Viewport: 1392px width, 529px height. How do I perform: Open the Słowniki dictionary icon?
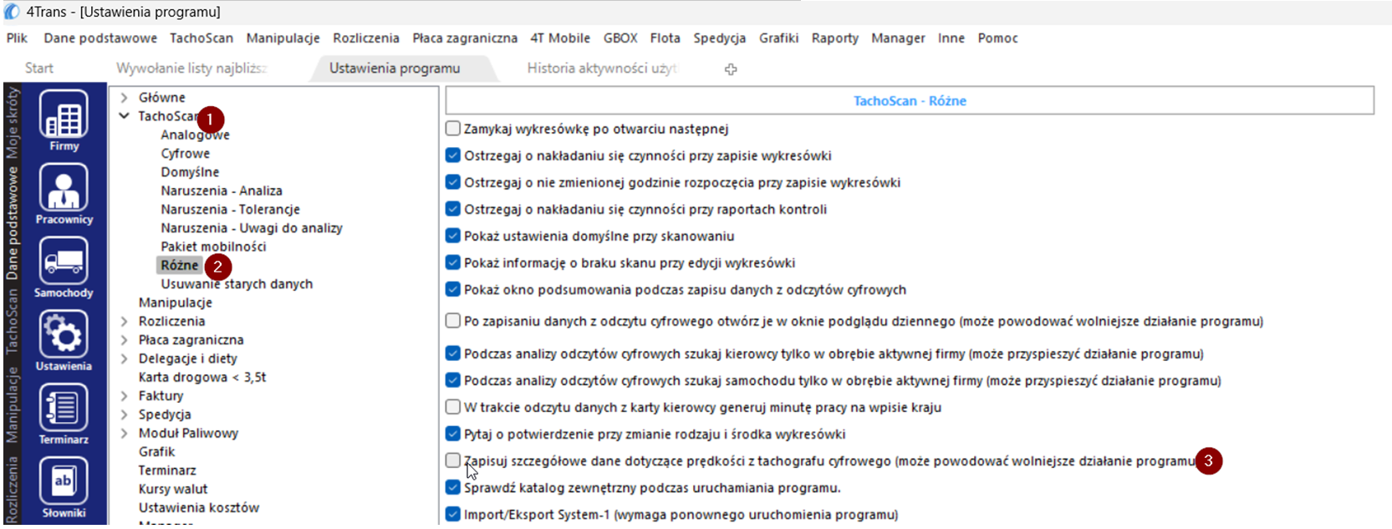[x=64, y=482]
